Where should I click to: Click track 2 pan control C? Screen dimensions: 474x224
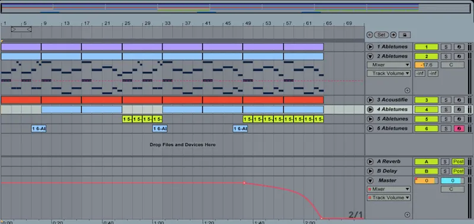point(452,65)
